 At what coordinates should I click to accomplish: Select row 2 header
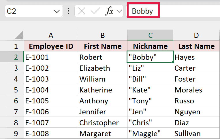(x=12, y=57)
